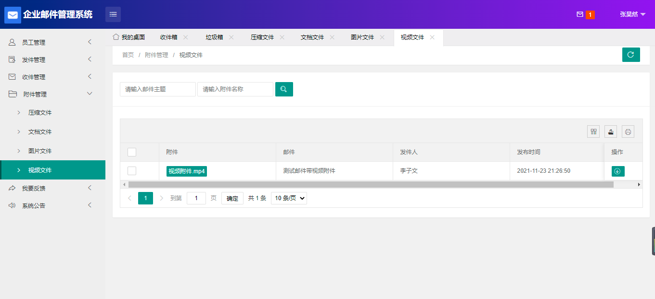Click the home icon on 我的桌面 tab
Viewport: 655px width, 299px height.
coord(116,37)
